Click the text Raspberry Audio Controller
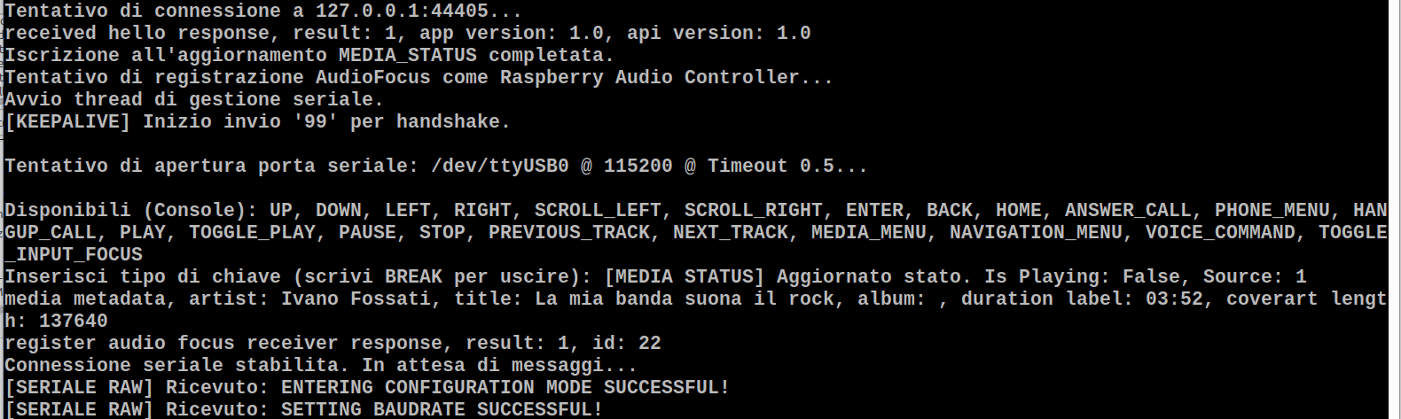1401x419 pixels. pyautogui.click(x=649, y=77)
